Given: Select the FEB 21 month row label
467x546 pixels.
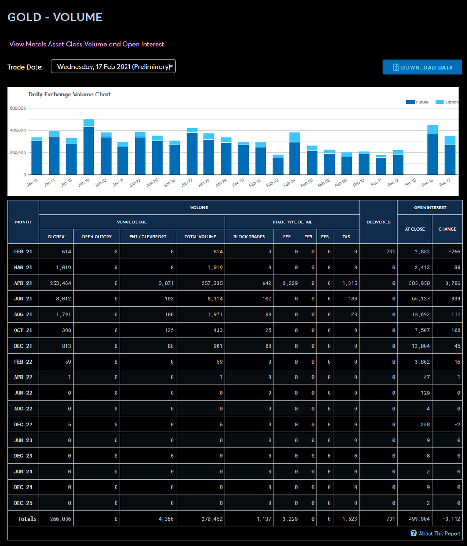Looking at the screenshot, I should tap(23, 252).
